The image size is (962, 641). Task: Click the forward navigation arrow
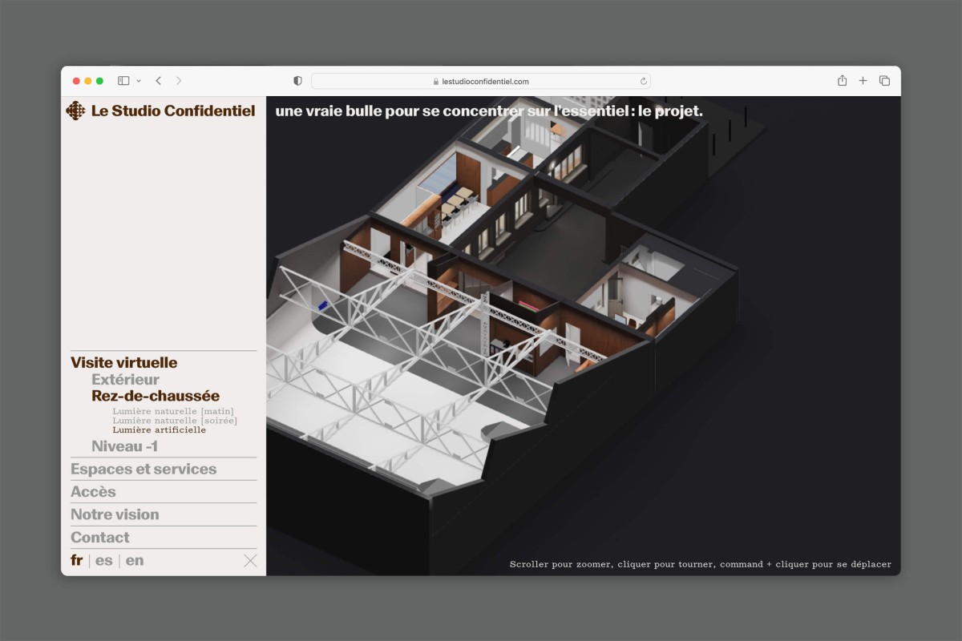(x=179, y=80)
